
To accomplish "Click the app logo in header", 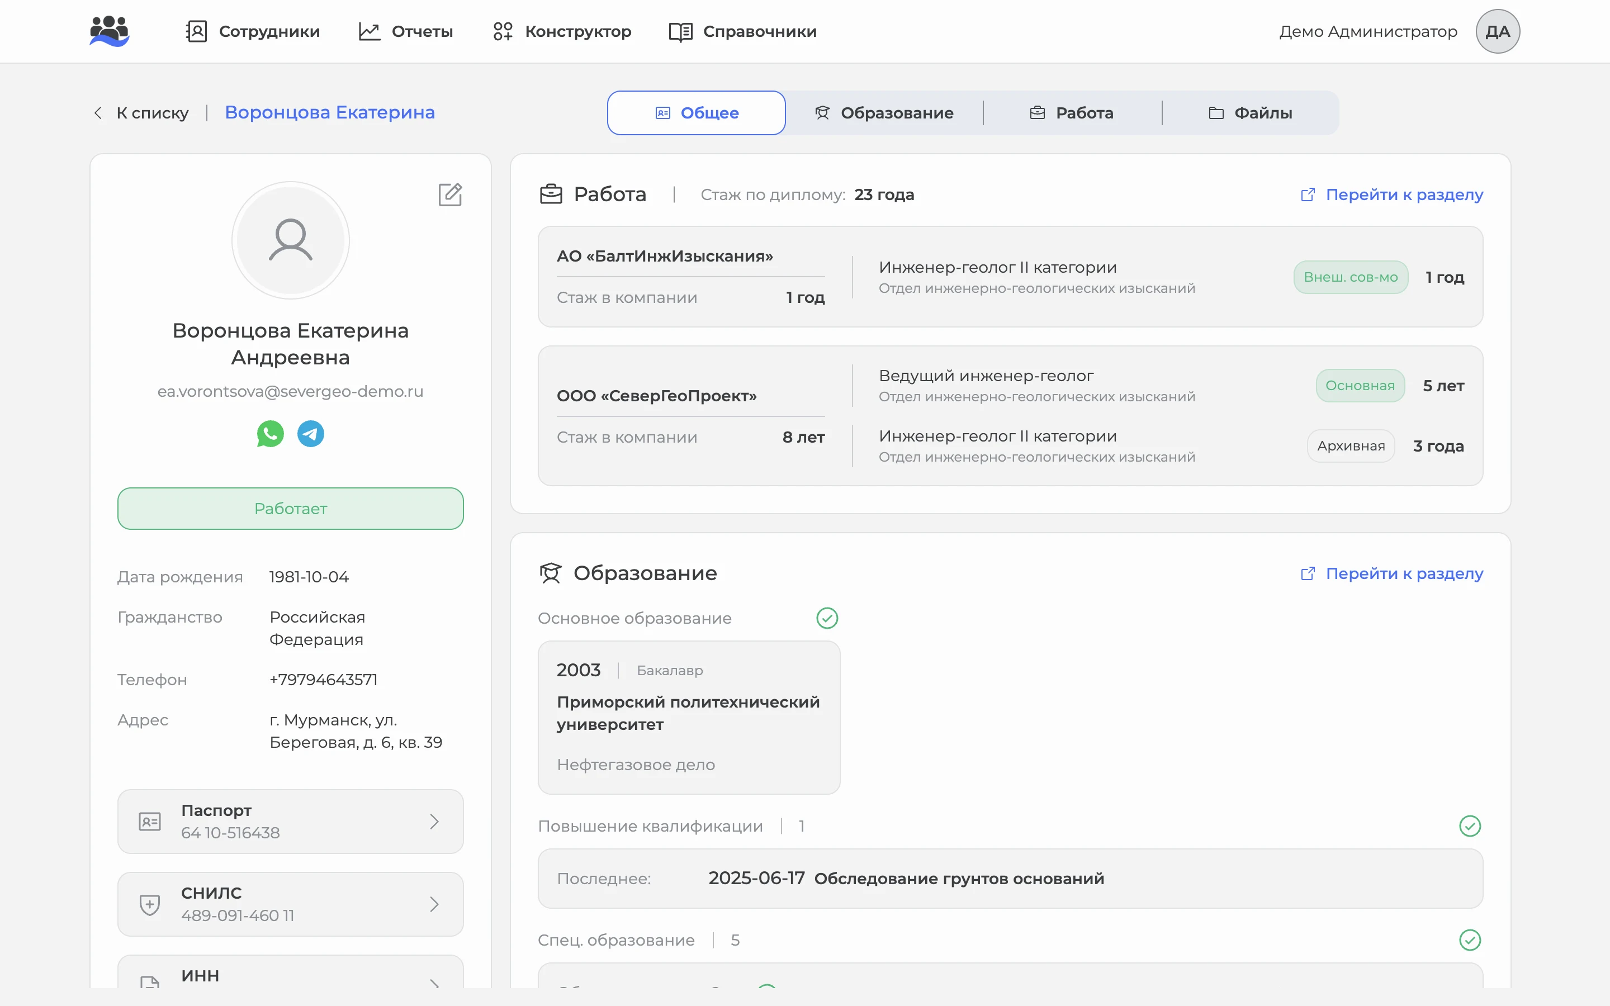I will click(x=109, y=31).
